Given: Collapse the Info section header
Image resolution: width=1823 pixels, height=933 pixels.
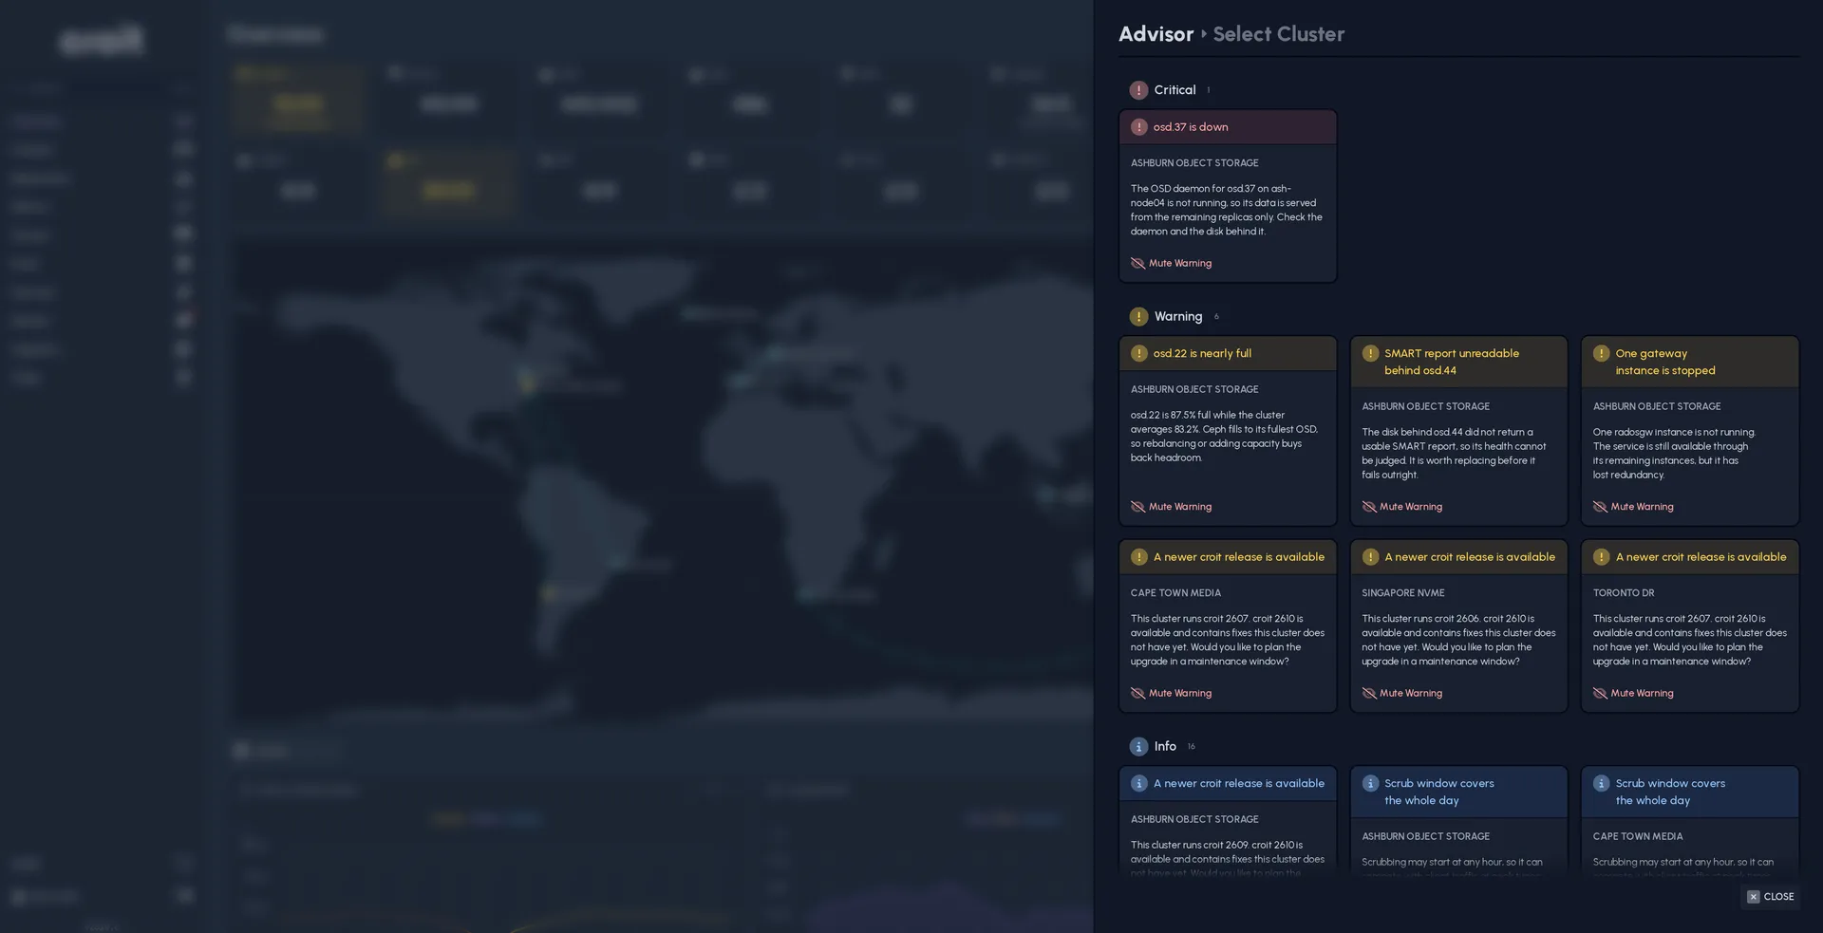Looking at the screenshot, I should [1165, 747].
